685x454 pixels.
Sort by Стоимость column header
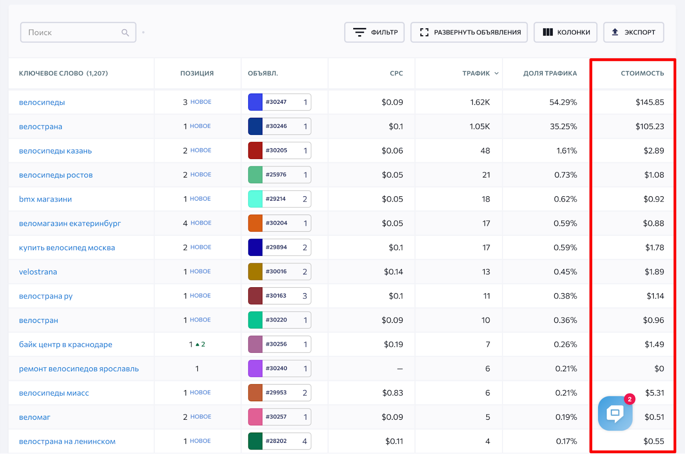pos(642,73)
